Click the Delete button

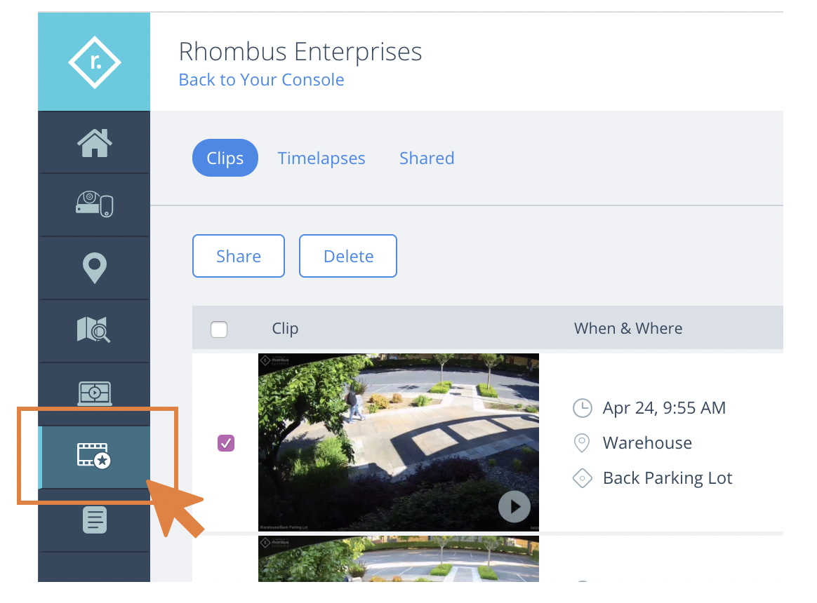click(x=348, y=256)
